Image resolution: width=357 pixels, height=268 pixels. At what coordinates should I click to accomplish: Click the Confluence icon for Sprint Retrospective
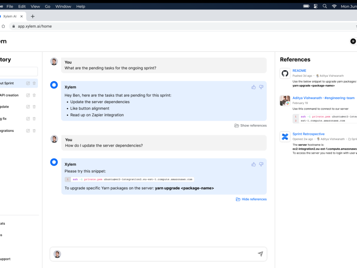[285, 137]
